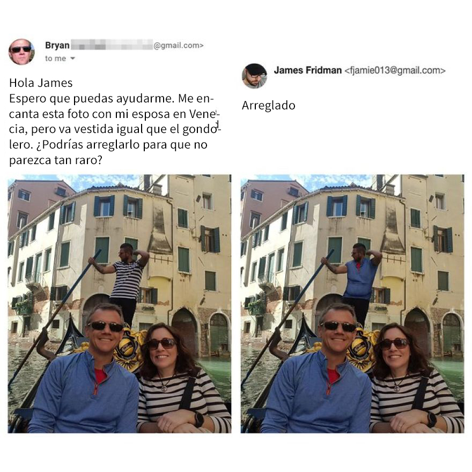Click the "Arreglado" reply text
The height and width of the screenshot is (472, 472).
269,105
